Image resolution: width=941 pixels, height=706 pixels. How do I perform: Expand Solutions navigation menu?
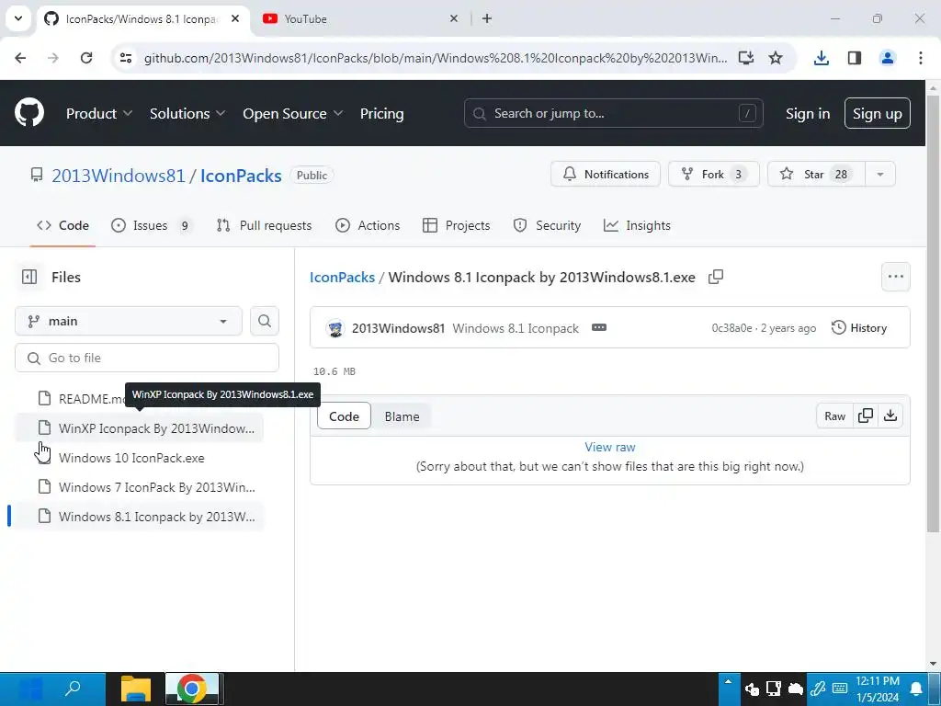187,113
